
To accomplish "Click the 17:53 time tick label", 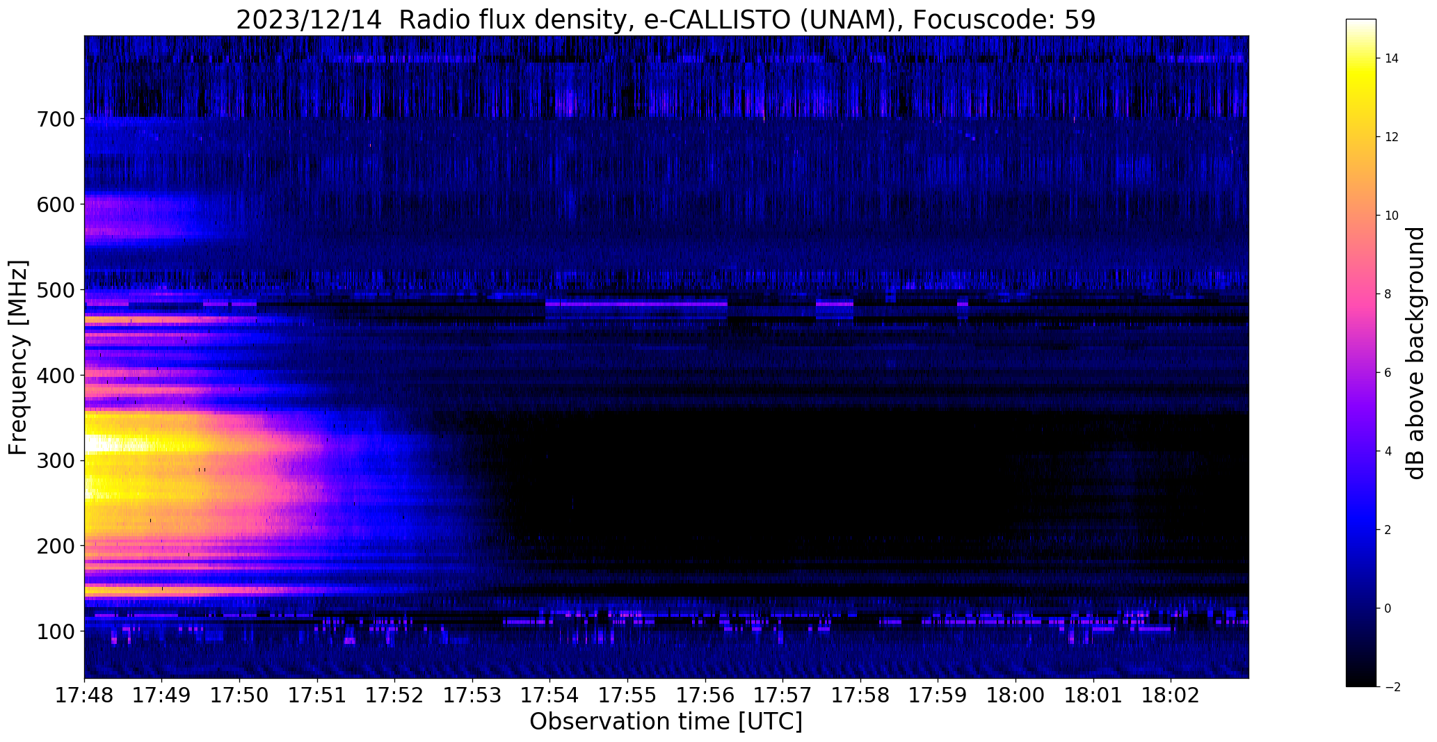I will coord(472,696).
